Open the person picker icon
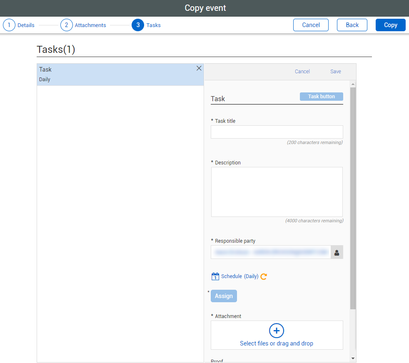 [337, 252]
